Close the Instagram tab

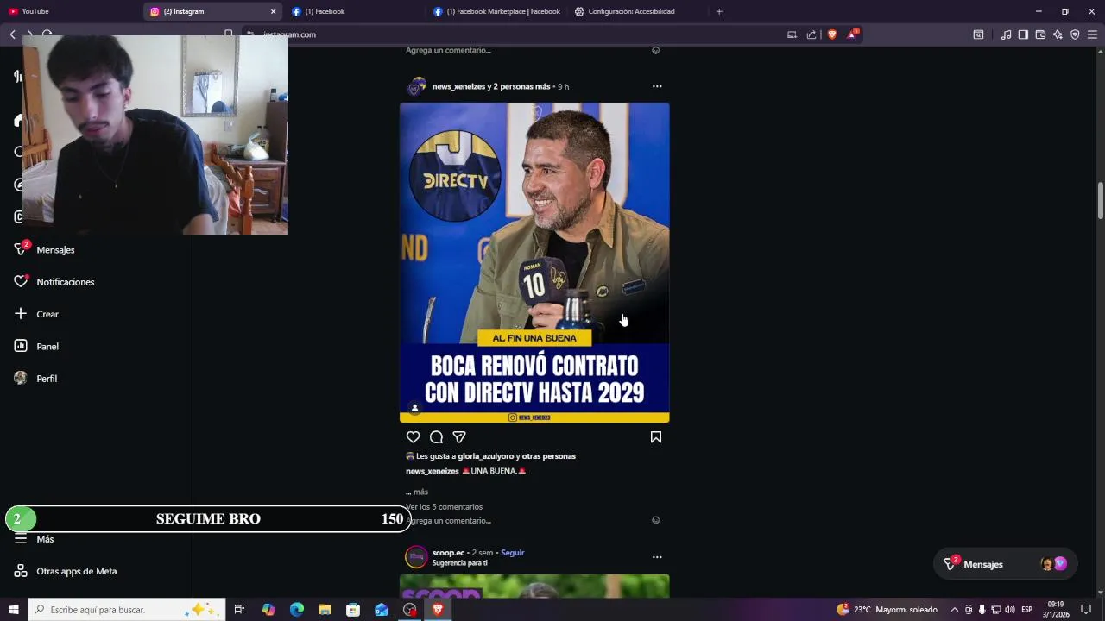[x=273, y=11]
